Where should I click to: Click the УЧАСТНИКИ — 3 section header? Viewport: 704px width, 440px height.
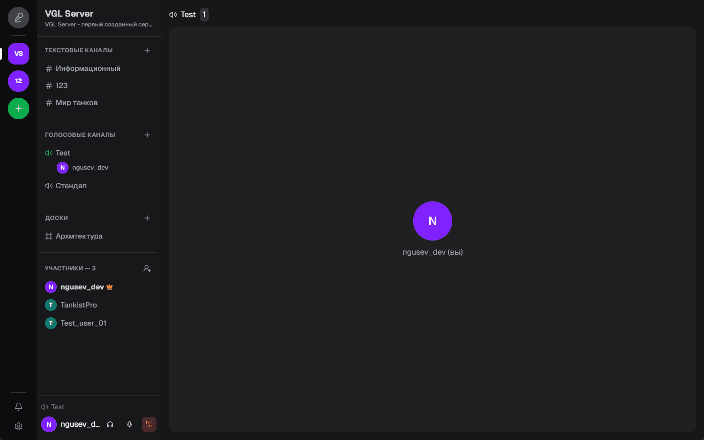[x=70, y=268]
